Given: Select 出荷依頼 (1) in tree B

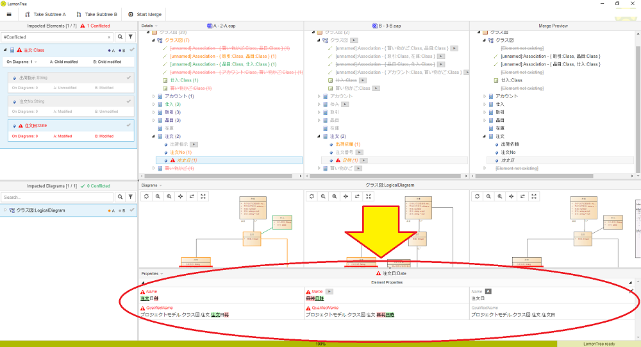Looking at the screenshot, I should [348, 144].
